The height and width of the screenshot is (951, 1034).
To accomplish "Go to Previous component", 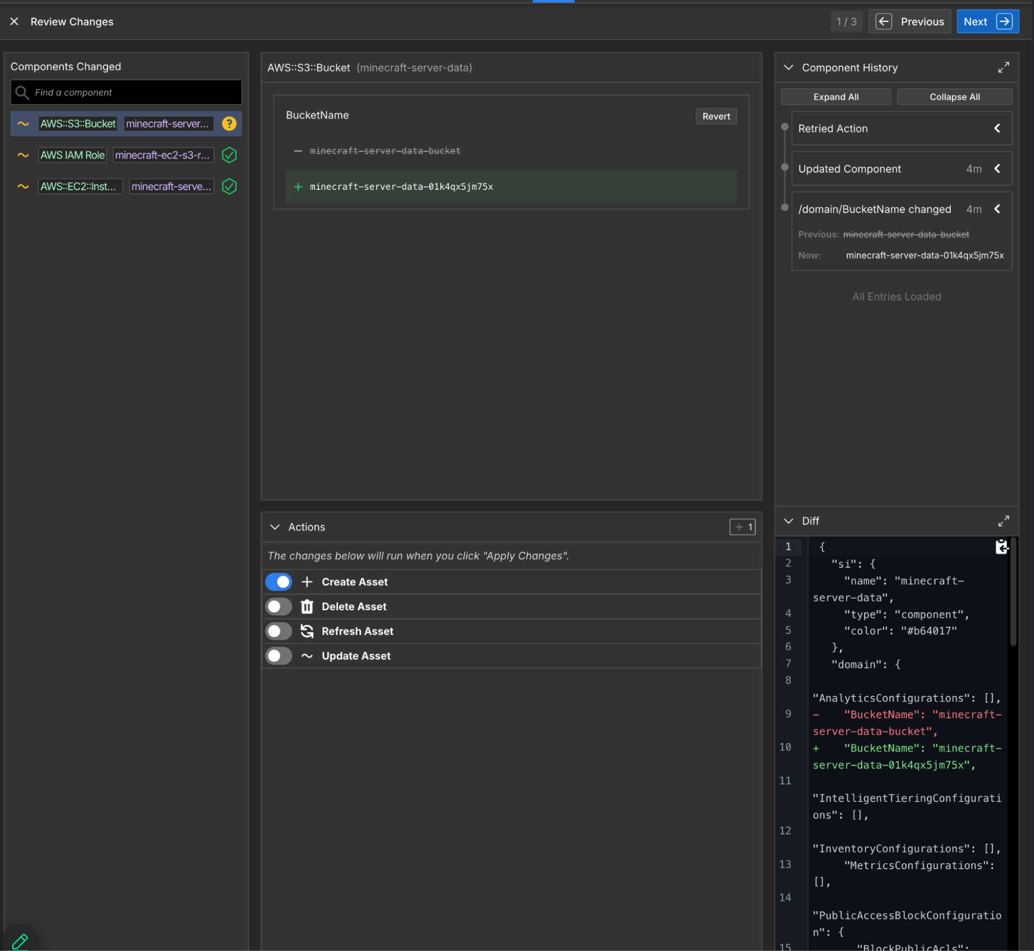I will (910, 22).
